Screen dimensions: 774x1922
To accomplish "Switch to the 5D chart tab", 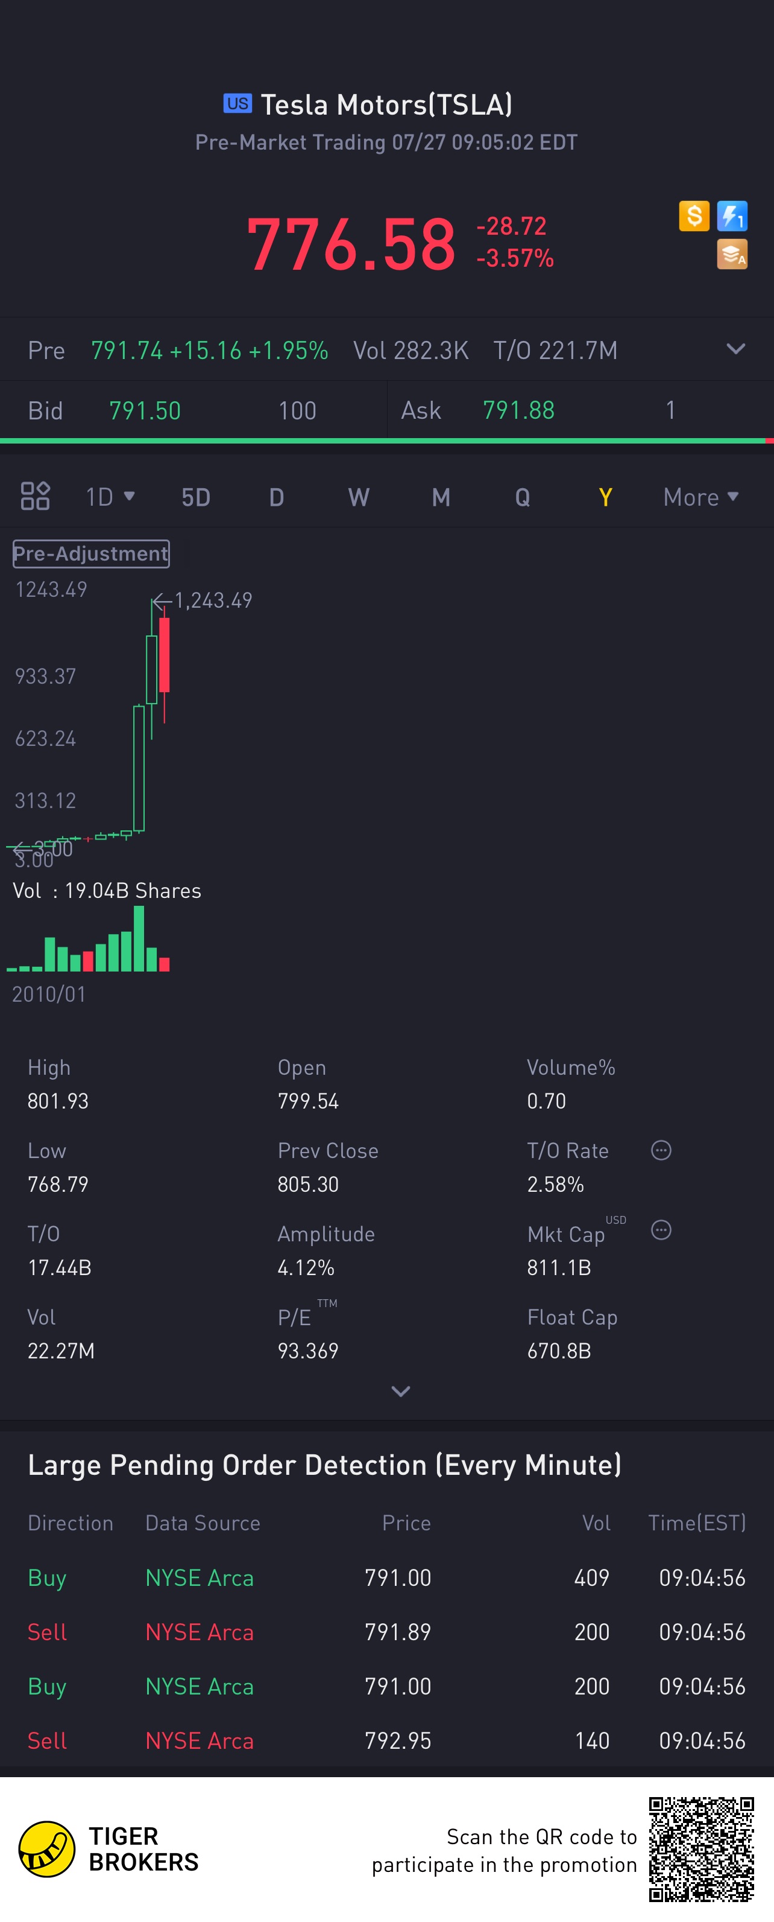I will (196, 497).
